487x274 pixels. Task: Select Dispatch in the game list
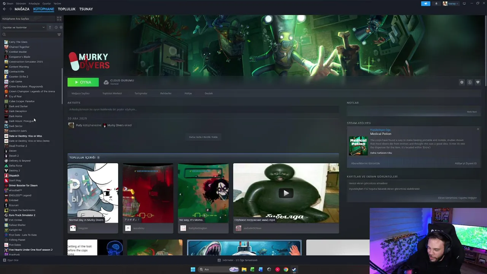(x=14, y=175)
